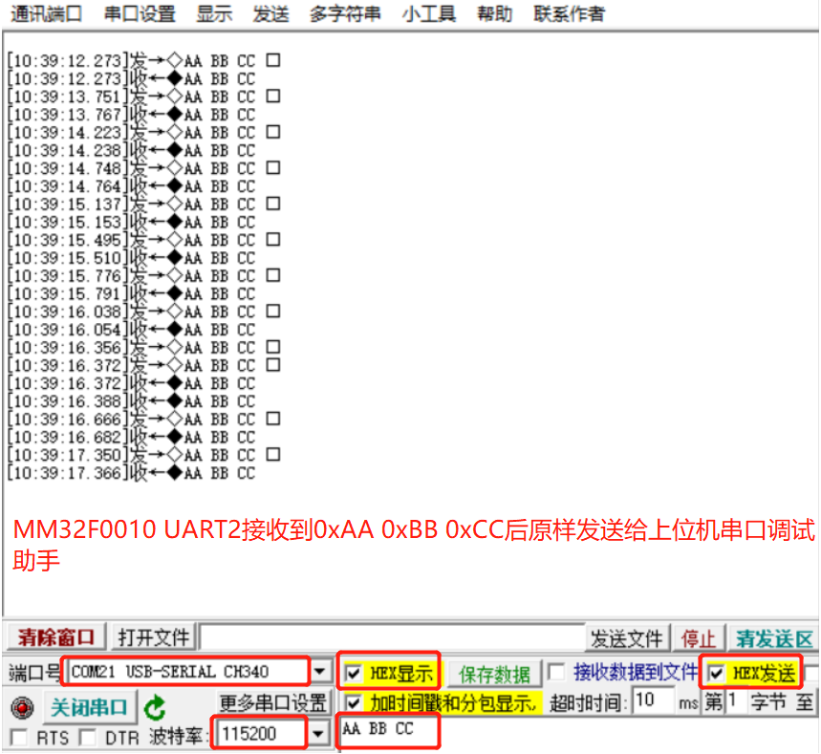
Task: Click the 关闭串口 button
Action: coord(89,707)
